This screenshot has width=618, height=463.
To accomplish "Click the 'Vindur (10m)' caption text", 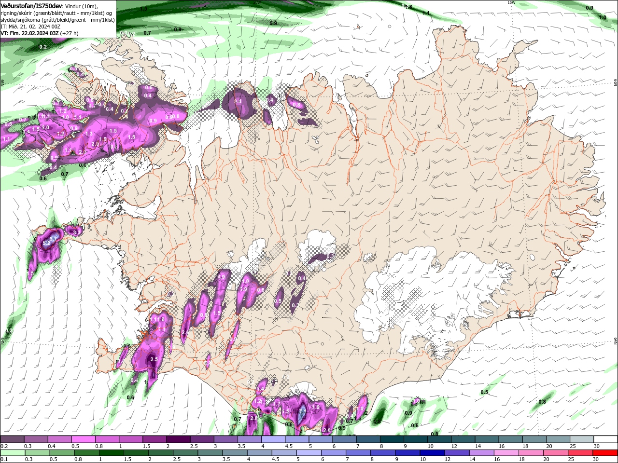I will coord(81,6).
